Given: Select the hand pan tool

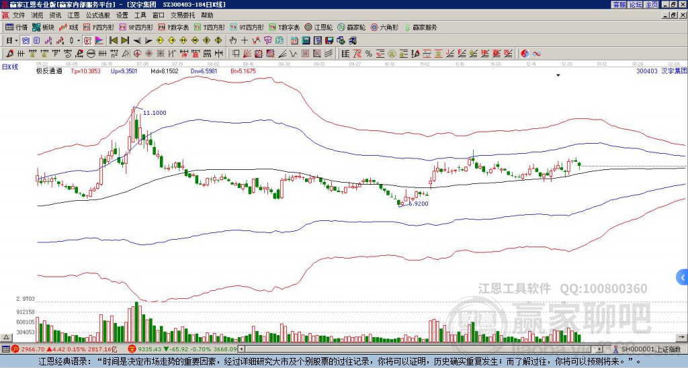Looking at the screenshot, I should [233, 41].
